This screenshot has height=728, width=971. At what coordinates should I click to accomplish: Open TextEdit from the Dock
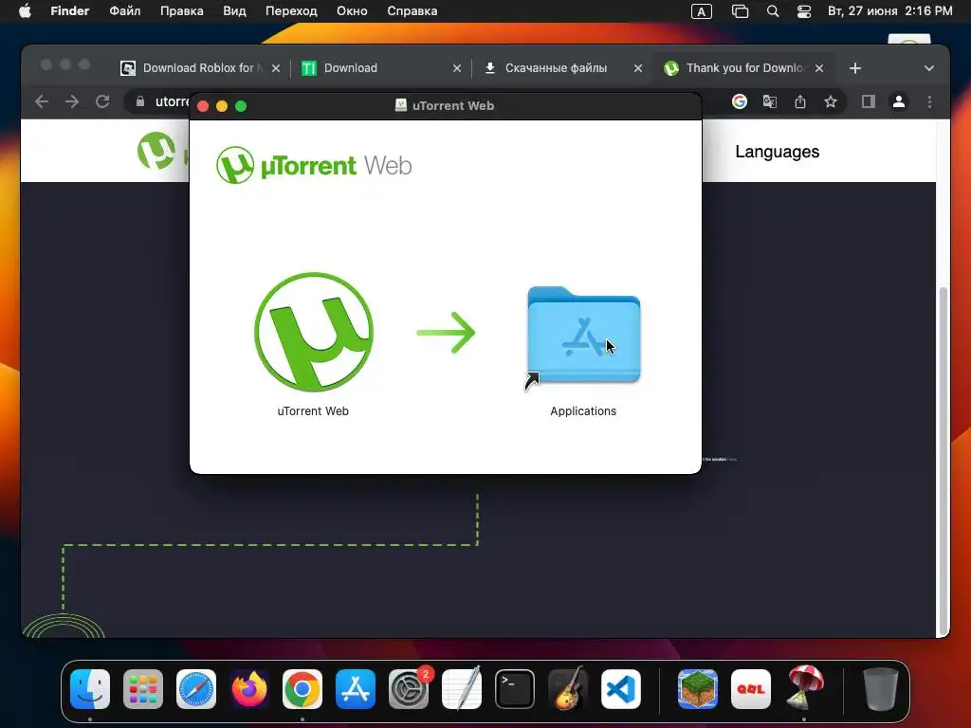462,689
